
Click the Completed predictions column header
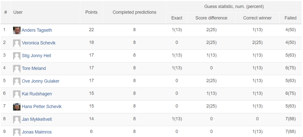(x=135, y=12)
